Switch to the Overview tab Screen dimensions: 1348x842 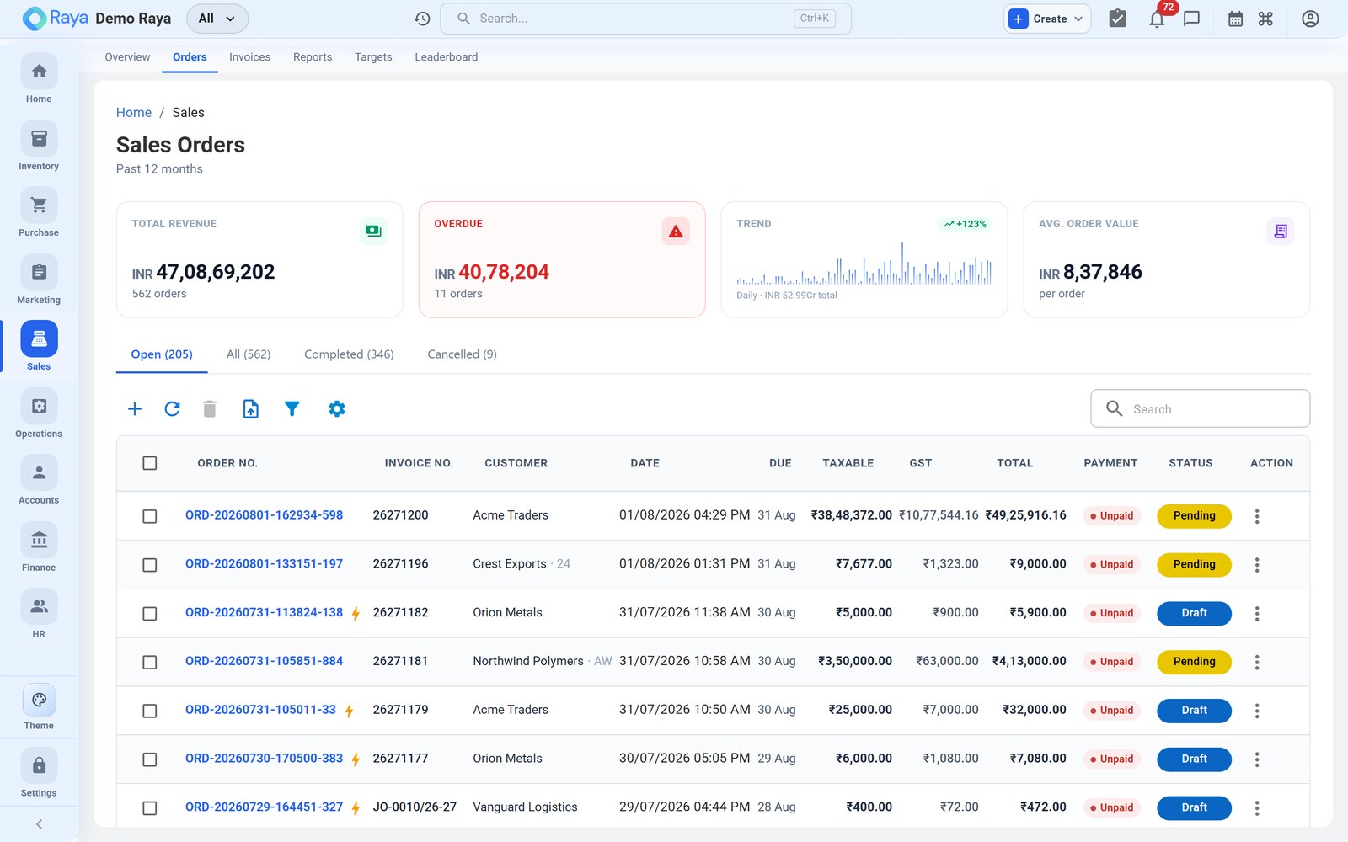pyautogui.click(x=127, y=57)
